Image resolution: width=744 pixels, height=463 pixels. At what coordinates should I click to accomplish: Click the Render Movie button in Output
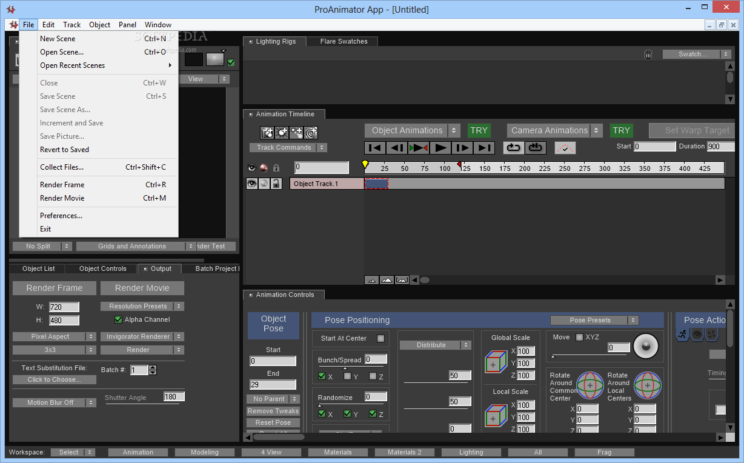coord(142,288)
